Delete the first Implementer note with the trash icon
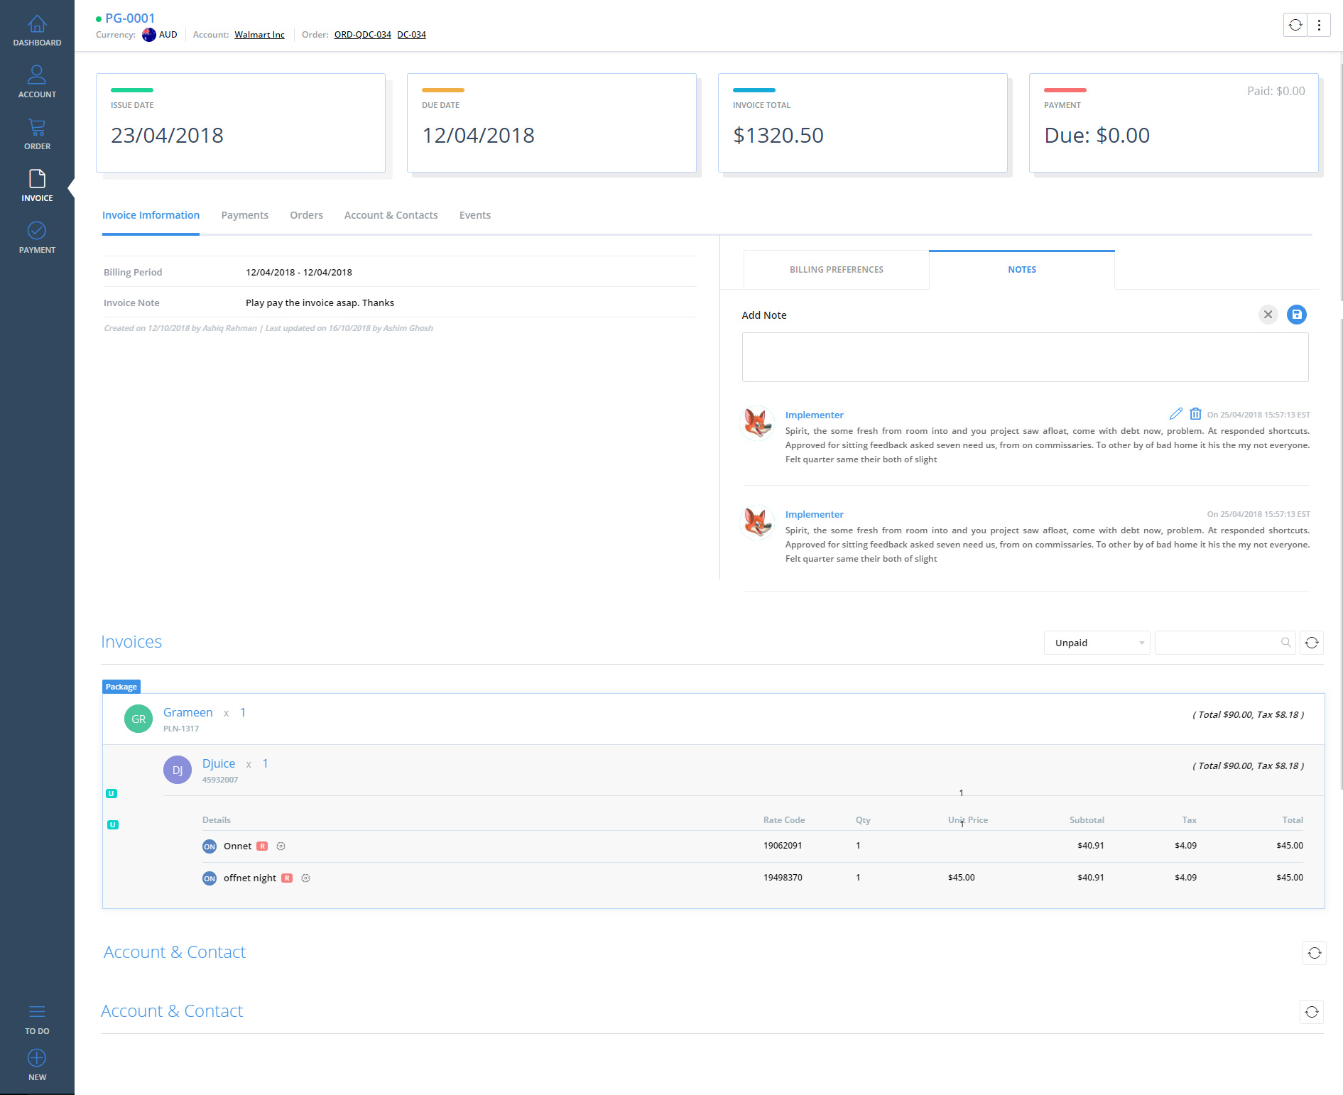 [1195, 414]
